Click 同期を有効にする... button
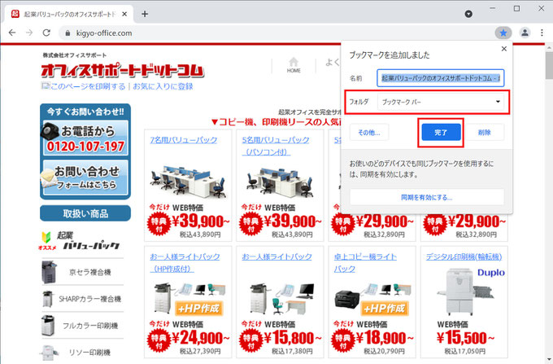This screenshot has height=364, width=553. 427,197
